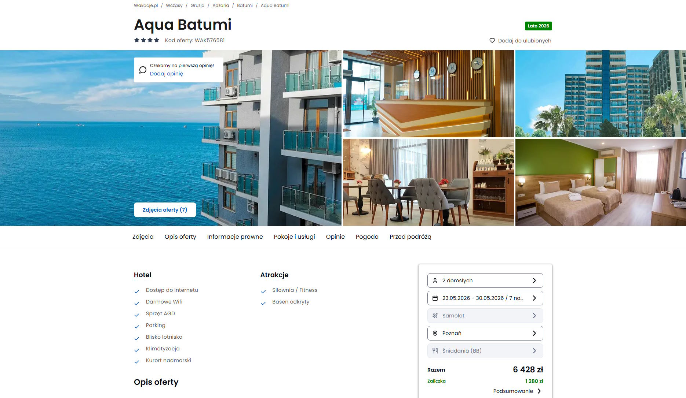Expand the 2 dorosłych guest selector
Screen dimensions: 686x398
485,280
